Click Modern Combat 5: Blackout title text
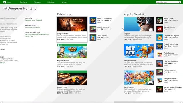 pos(173,87)
